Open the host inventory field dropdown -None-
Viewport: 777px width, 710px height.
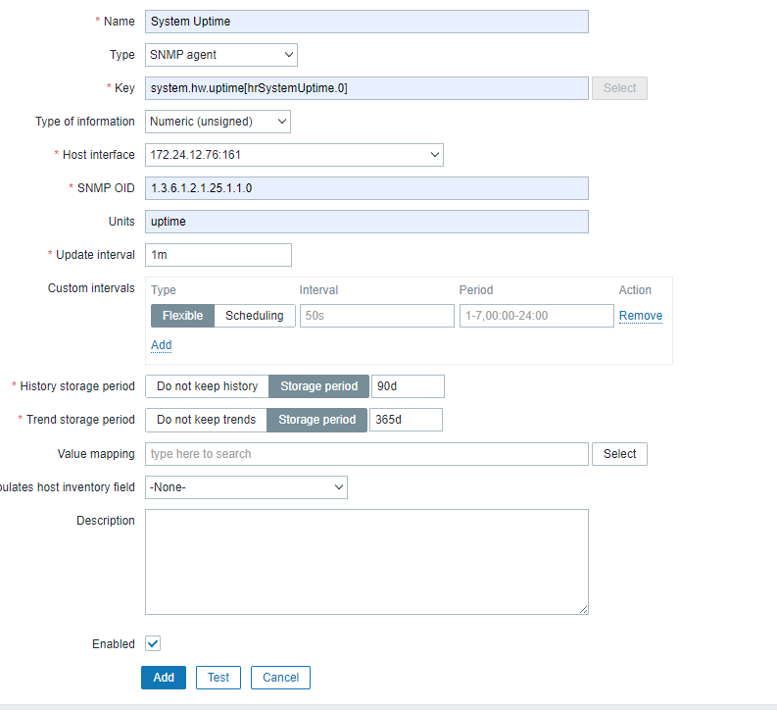246,487
